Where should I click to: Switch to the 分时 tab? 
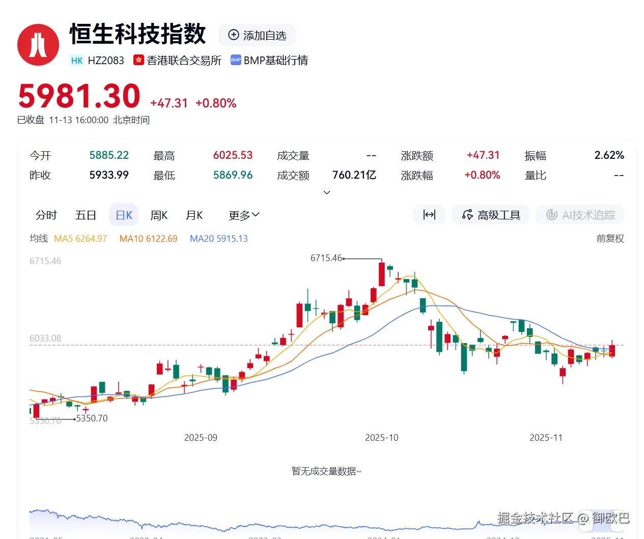click(46, 214)
